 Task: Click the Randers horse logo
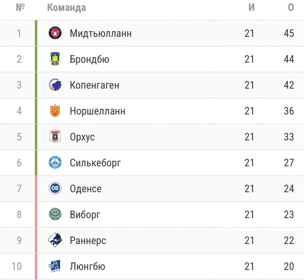point(55,240)
